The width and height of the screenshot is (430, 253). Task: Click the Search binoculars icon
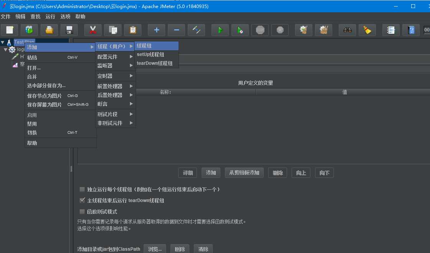(x=348, y=30)
